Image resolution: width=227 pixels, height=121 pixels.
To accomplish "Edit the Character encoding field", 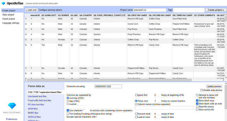I will tap(108, 87).
